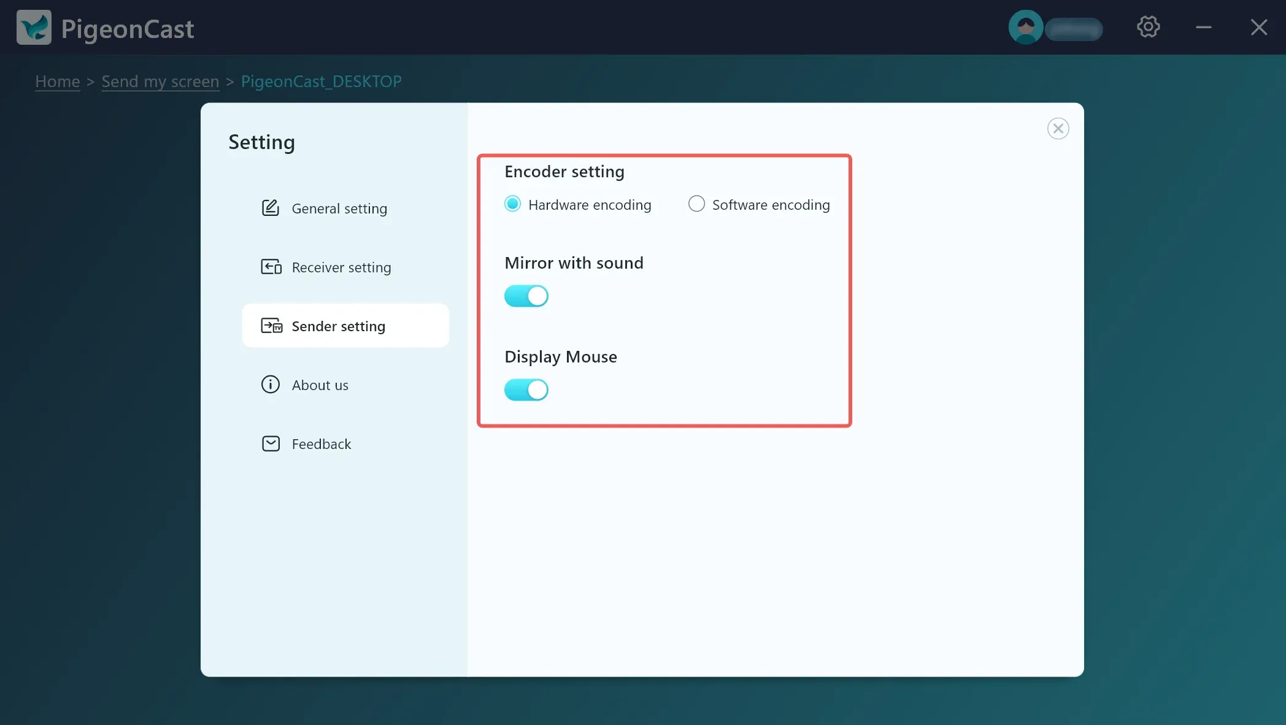Close the PigeonCast application window
Image resolution: width=1286 pixels, height=725 pixels.
coord(1259,27)
